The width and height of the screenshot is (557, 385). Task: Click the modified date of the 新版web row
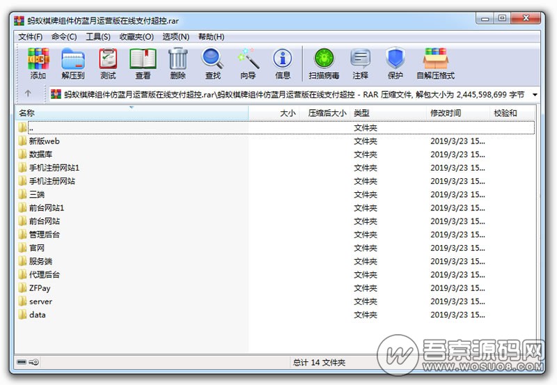pos(457,141)
